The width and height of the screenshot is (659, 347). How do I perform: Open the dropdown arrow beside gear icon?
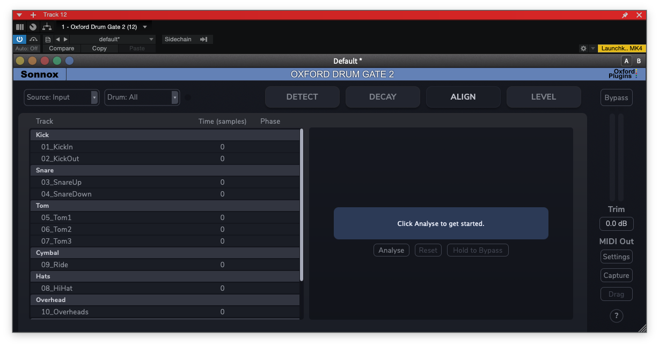(x=593, y=48)
